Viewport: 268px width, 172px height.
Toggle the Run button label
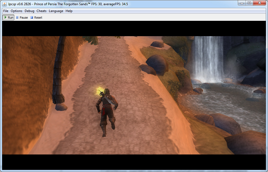10,18
